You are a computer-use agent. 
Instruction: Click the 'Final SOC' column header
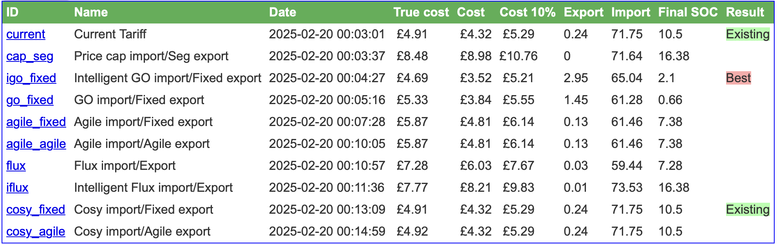tap(688, 13)
